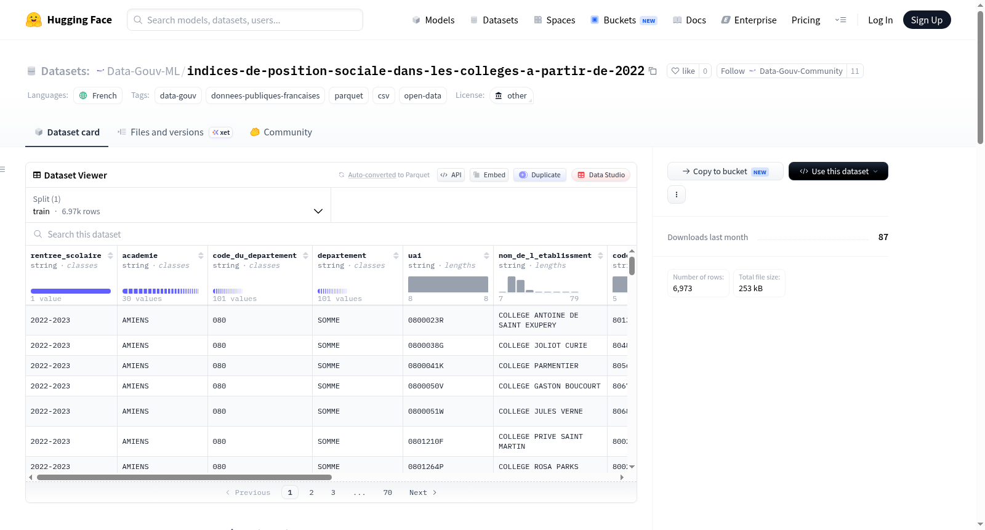Viewport: 985px width, 530px height.
Task: Click Log In link
Action: [880, 20]
